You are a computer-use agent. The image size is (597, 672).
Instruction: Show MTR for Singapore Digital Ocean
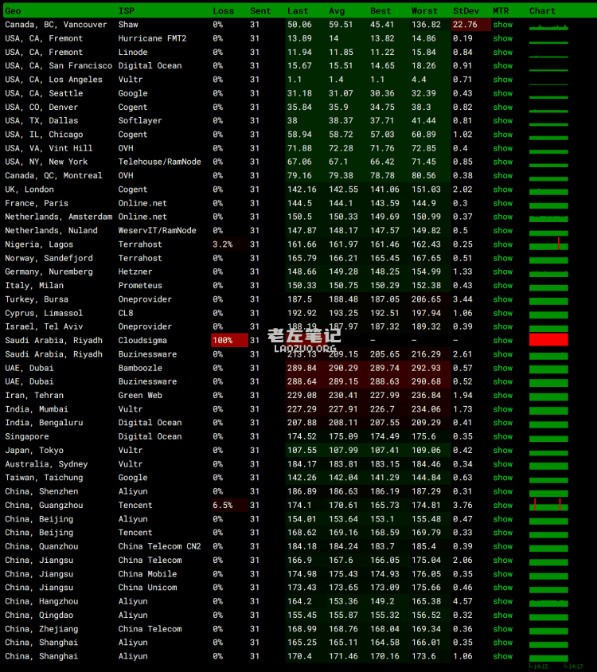pyautogui.click(x=502, y=436)
